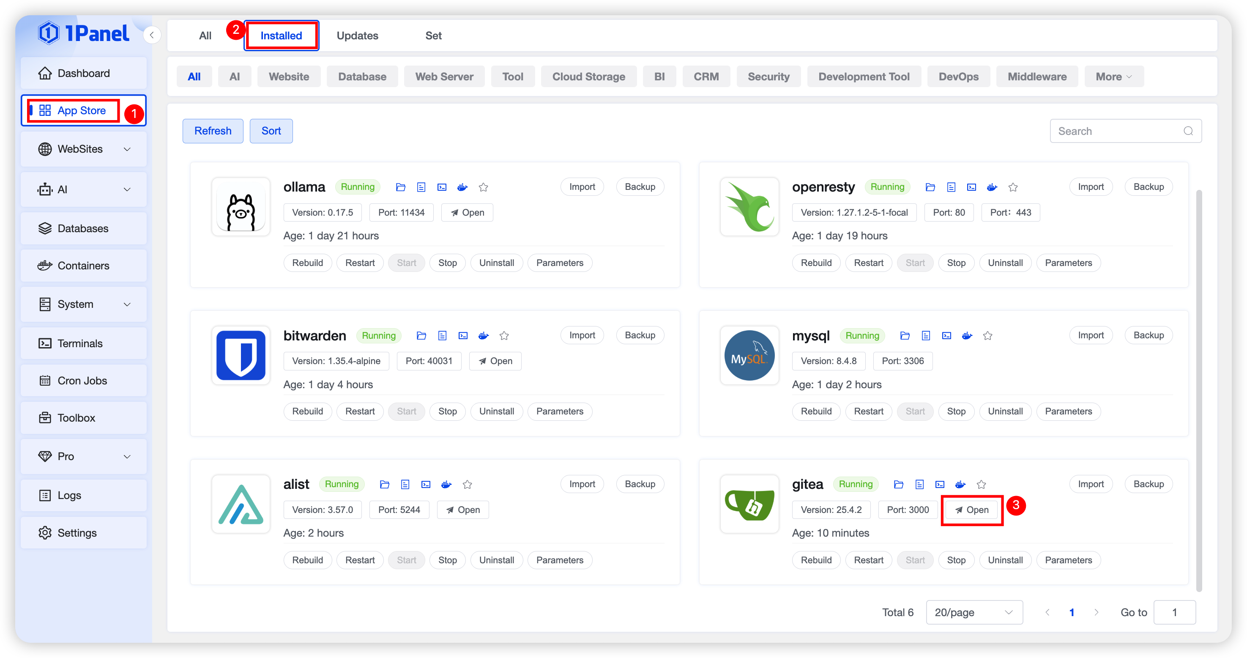This screenshot has width=1247, height=658.
Task: Click the search magnifier icon
Action: [x=1188, y=131]
